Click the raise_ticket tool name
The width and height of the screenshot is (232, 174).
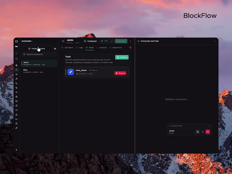[x=81, y=70]
